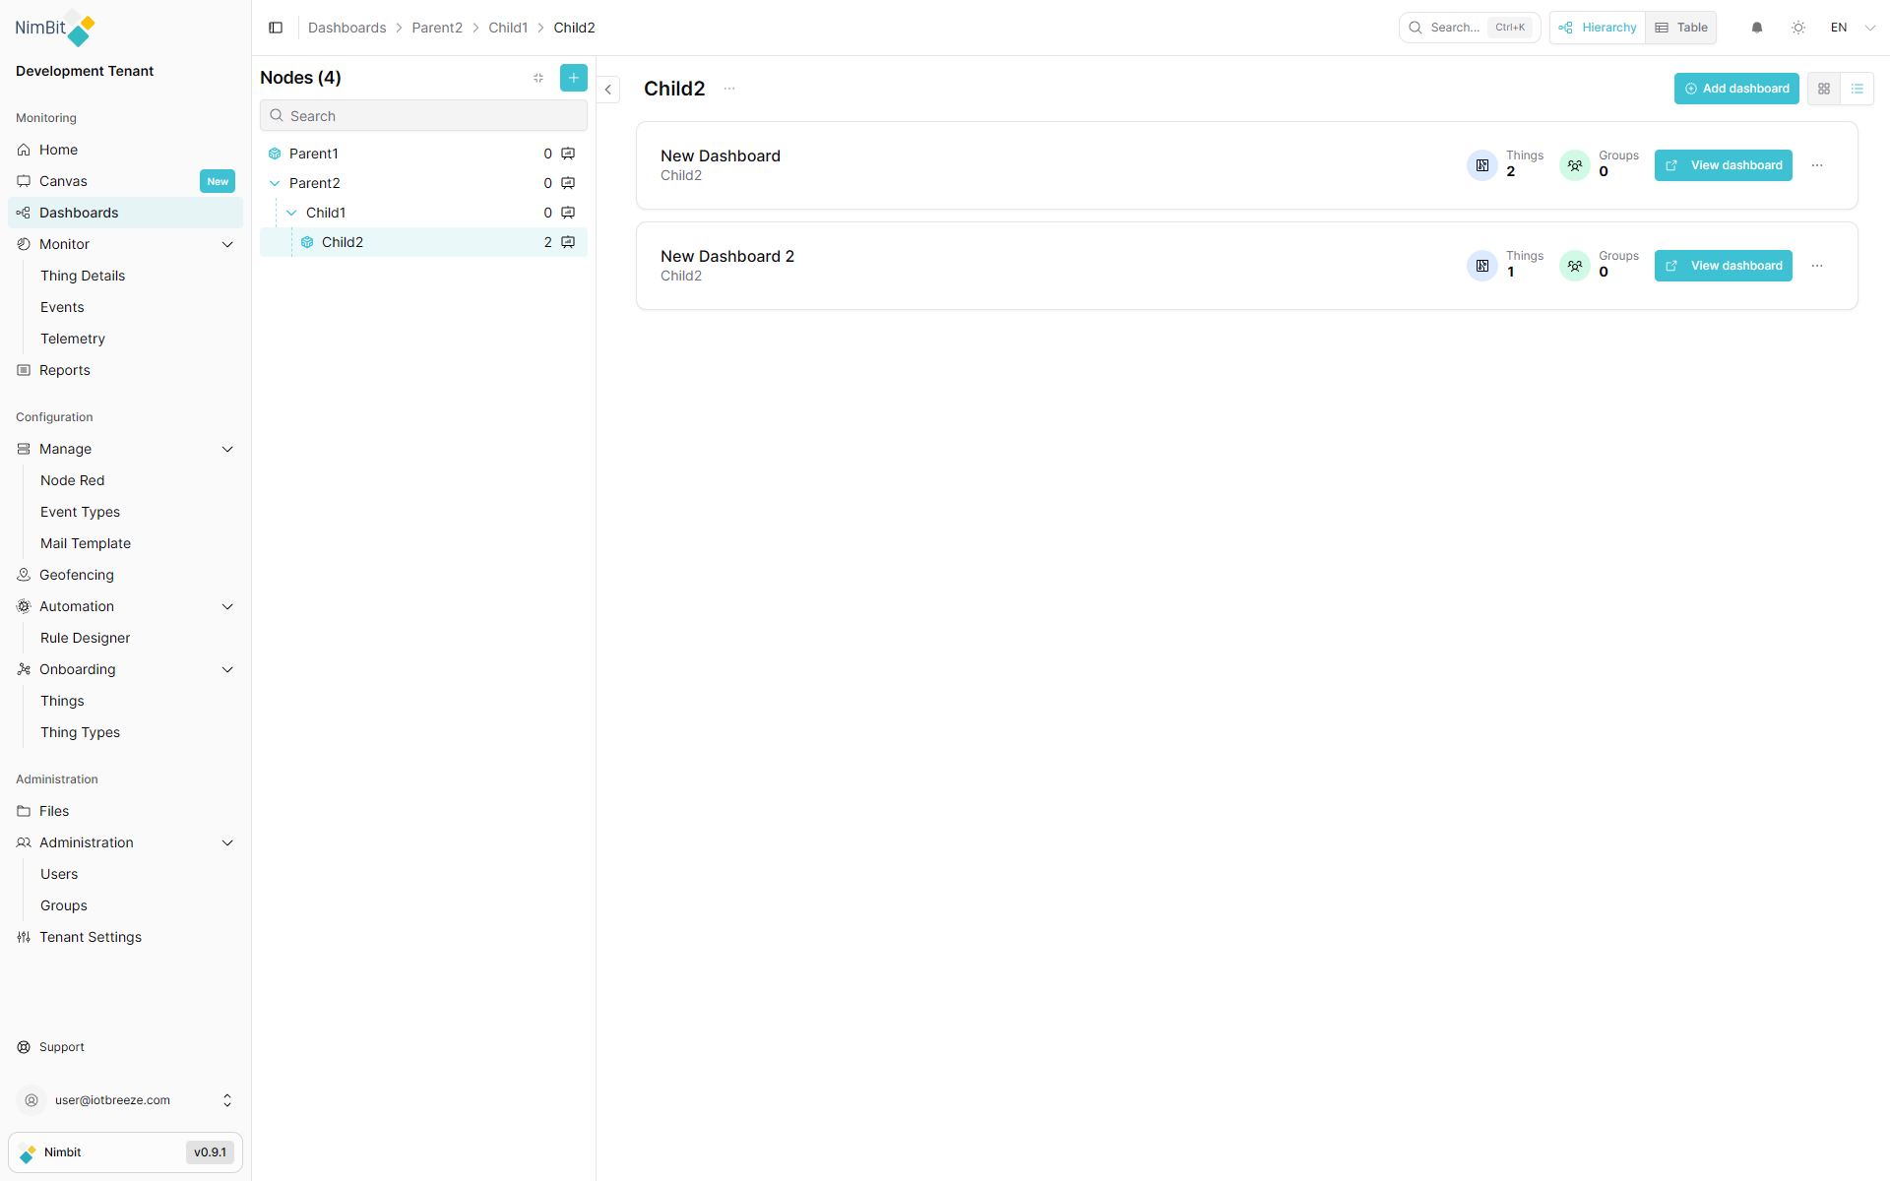Image resolution: width=1890 pixels, height=1181 pixels.
Task: Switch dashboards to grid view
Action: coord(1824,89)
